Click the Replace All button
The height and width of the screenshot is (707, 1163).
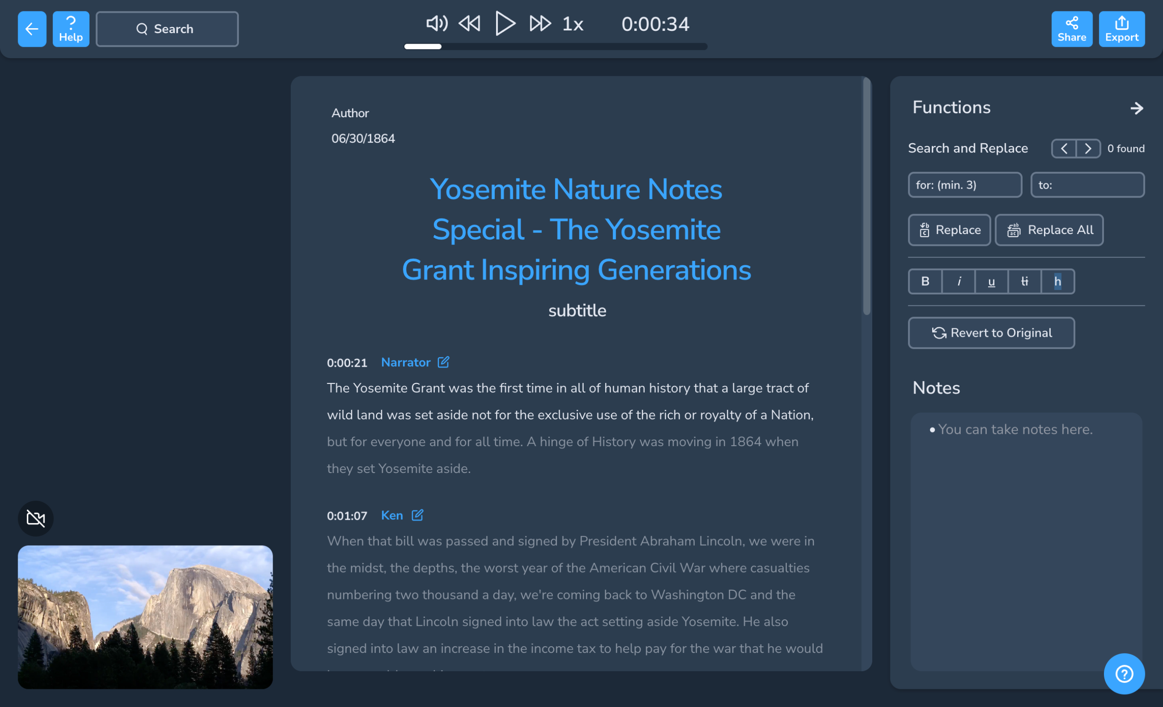[1050, 229]
